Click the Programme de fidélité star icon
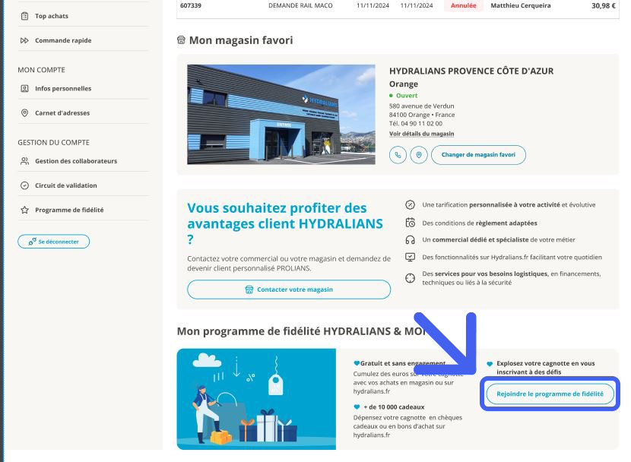The height and width of the screenshot is (462, 631). (x=24, y=210)
